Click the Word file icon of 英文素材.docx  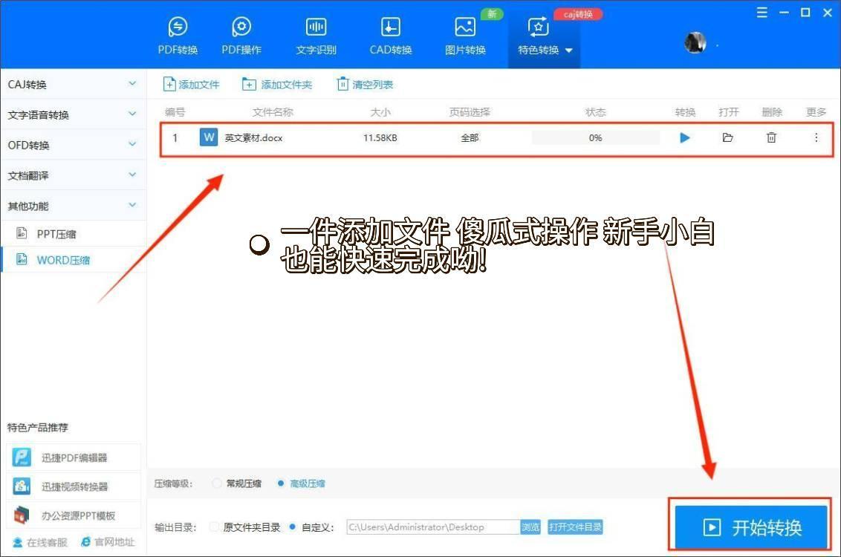coord(209,137)
